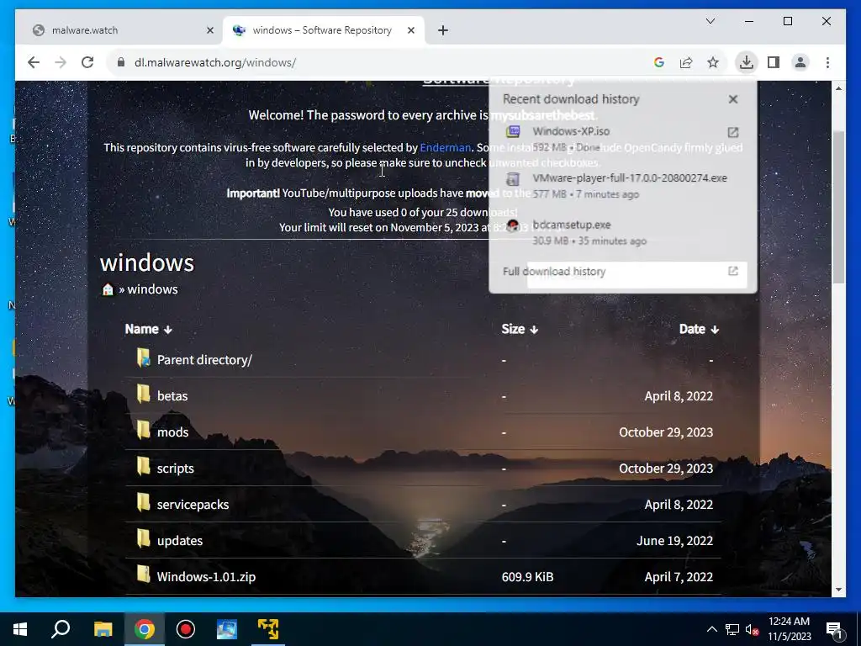Reload the page with the refresh icon
The height and width of the screenshot is (646, 861).
coord(87,62)
